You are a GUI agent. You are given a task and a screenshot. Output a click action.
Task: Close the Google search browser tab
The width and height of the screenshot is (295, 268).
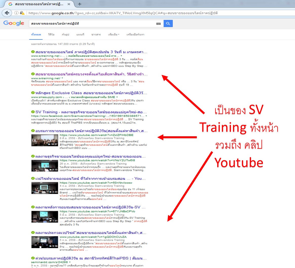69,4
